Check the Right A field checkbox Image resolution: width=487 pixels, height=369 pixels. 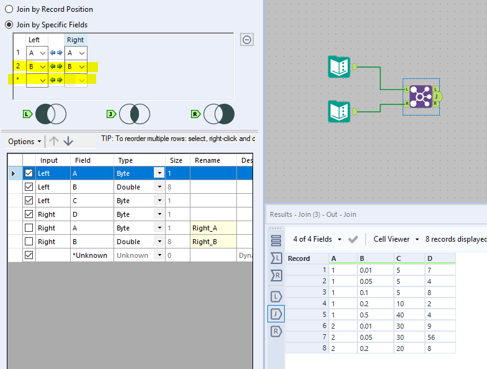[29, 228]
